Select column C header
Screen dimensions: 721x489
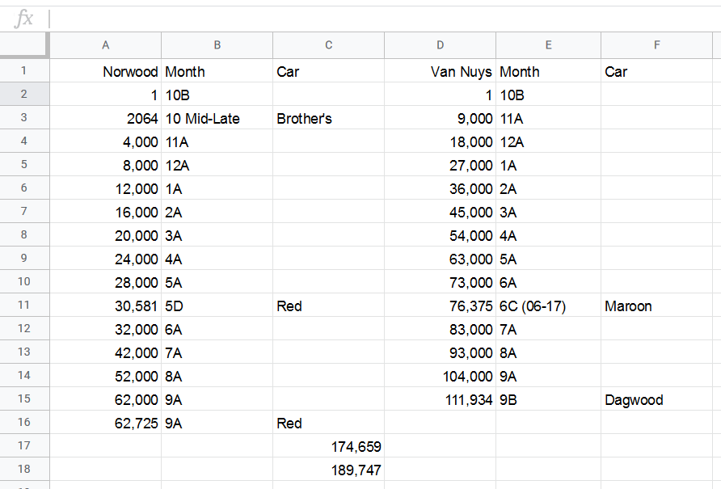click(x=328, y=45)
